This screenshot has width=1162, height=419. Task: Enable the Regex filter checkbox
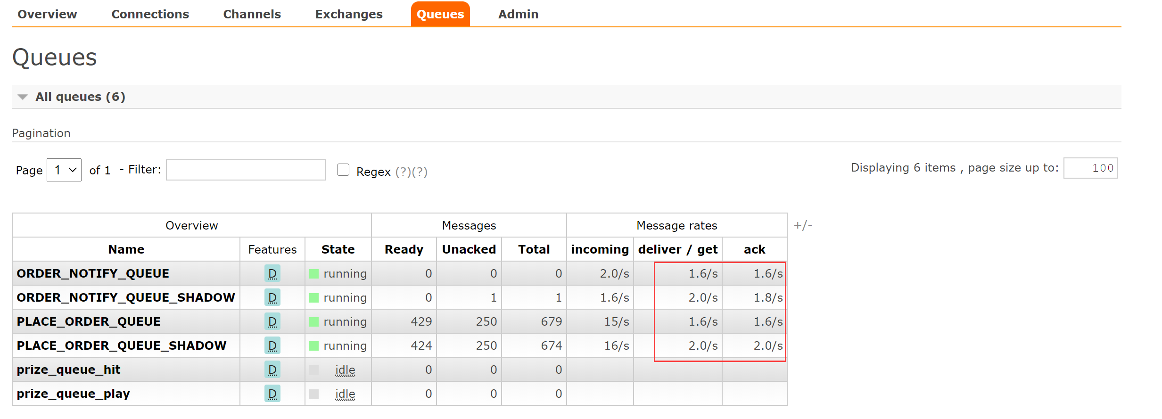[x=343, y=170]
